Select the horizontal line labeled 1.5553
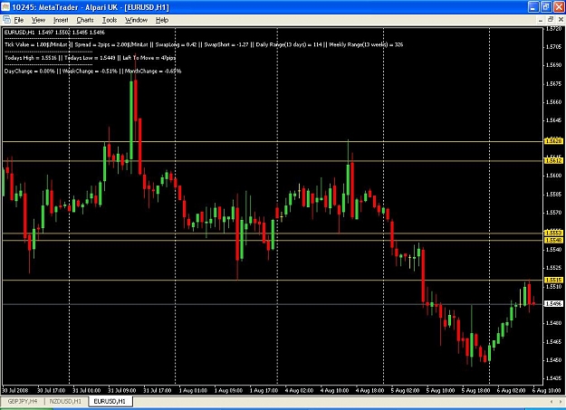Screen dimensions: 566x410 pyautogui.click(x=273, y=234)
